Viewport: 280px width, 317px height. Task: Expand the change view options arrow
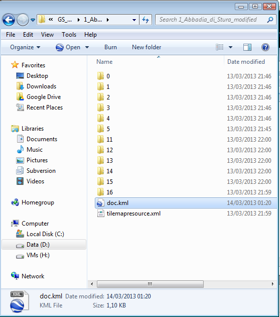[x=230, y=47]
